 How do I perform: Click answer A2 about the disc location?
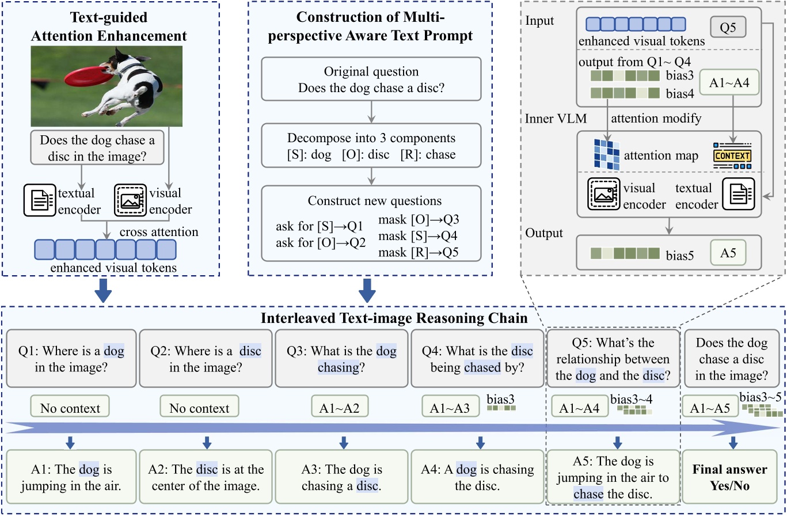pyautogui.click(x=206, y=477)
